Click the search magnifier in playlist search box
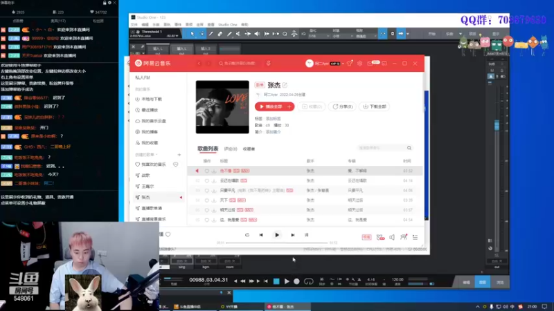Image resolution: width=554 pixels, height=311 pixels. 409,148
